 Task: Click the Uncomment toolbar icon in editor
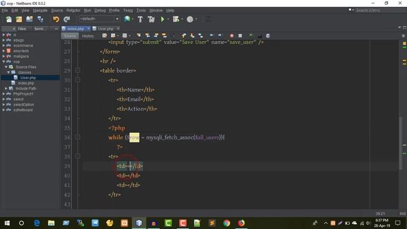[x=259, y=36]
